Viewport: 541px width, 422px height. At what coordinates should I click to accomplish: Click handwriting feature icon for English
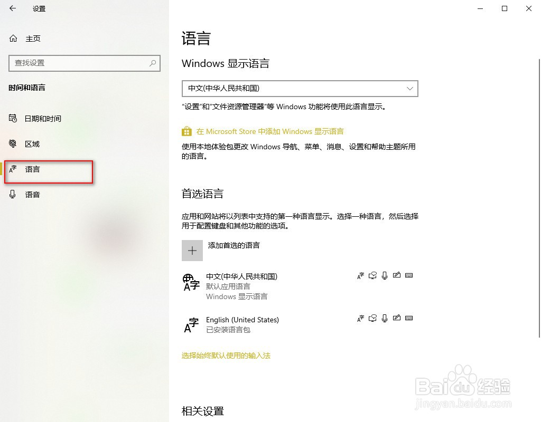(x=397, y=318)
